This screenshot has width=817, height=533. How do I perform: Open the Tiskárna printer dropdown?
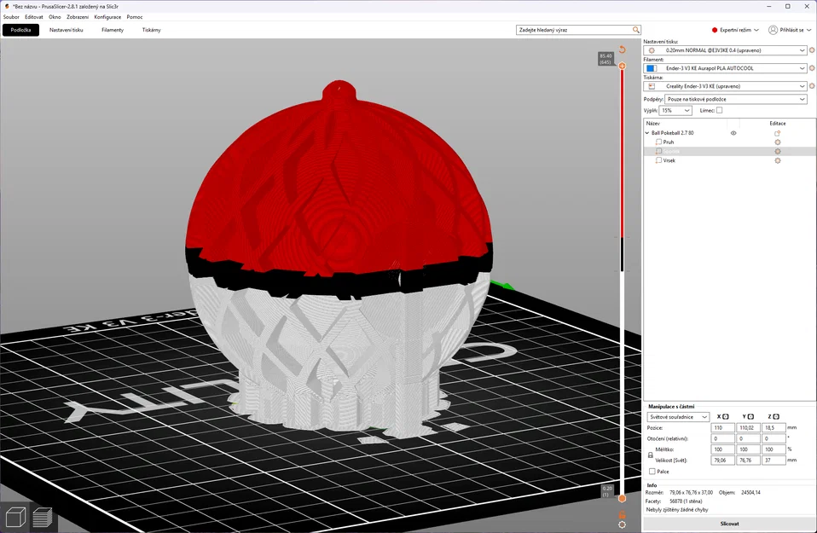click(x=725, y=86)
